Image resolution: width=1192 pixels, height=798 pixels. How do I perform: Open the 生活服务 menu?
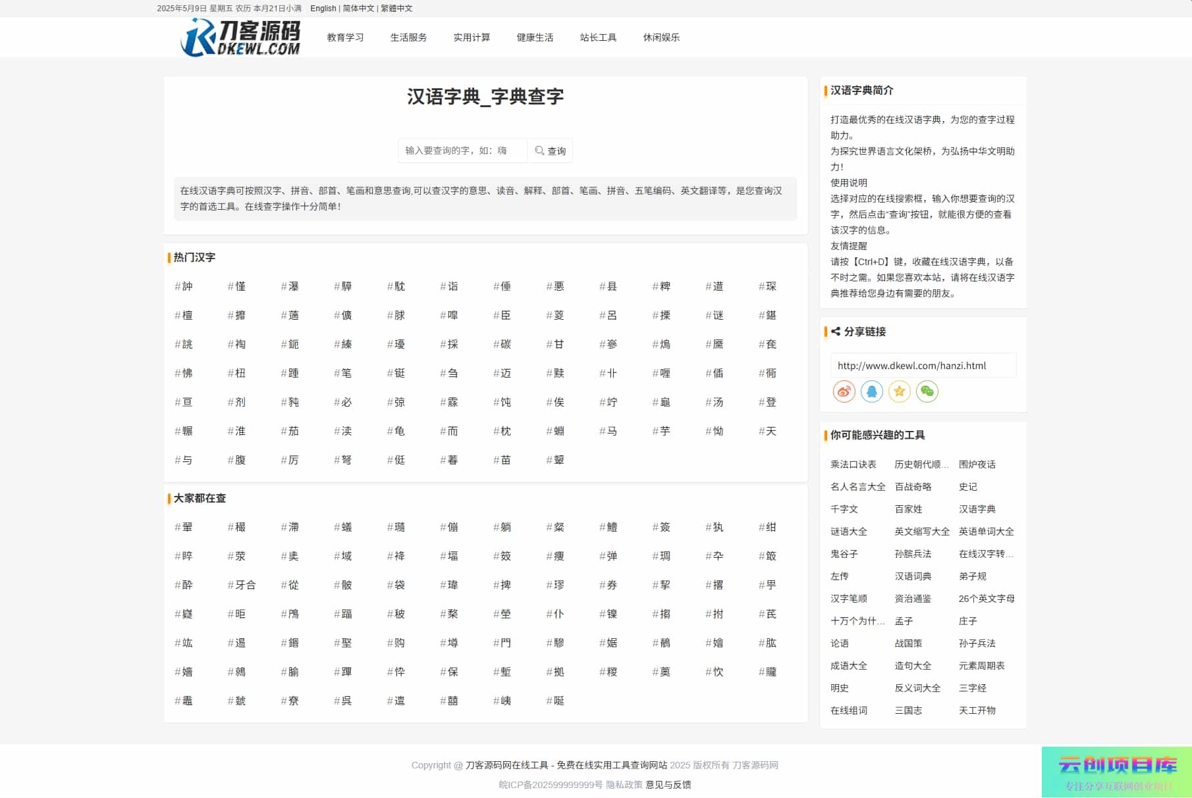click(408, 37)
